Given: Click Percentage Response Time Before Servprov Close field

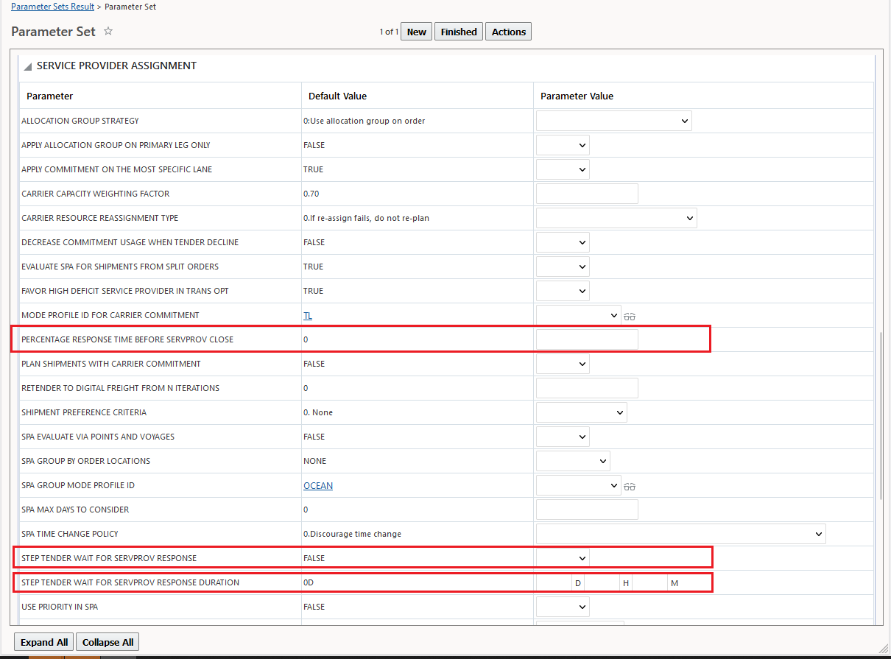Looking at the screenshot, I should 587,339.
